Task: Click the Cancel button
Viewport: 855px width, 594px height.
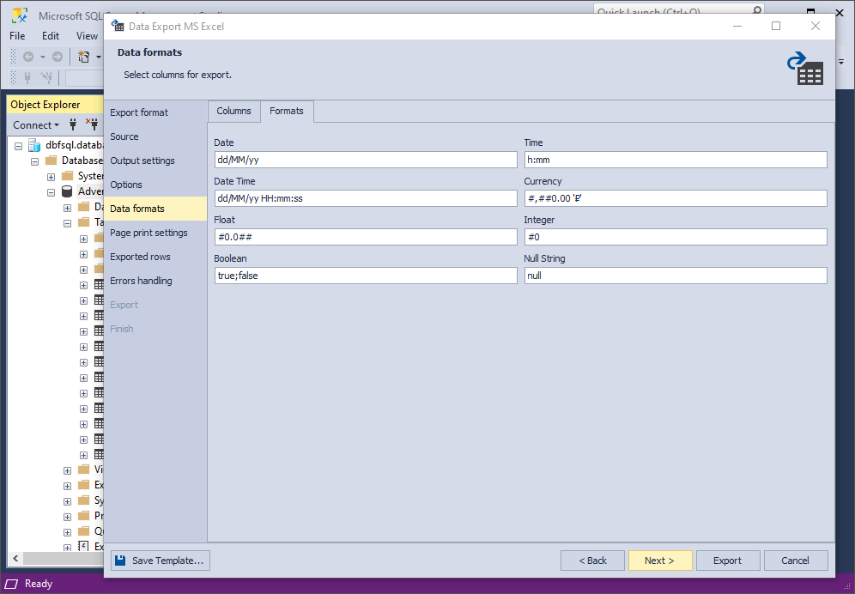Action: (796, 561)
